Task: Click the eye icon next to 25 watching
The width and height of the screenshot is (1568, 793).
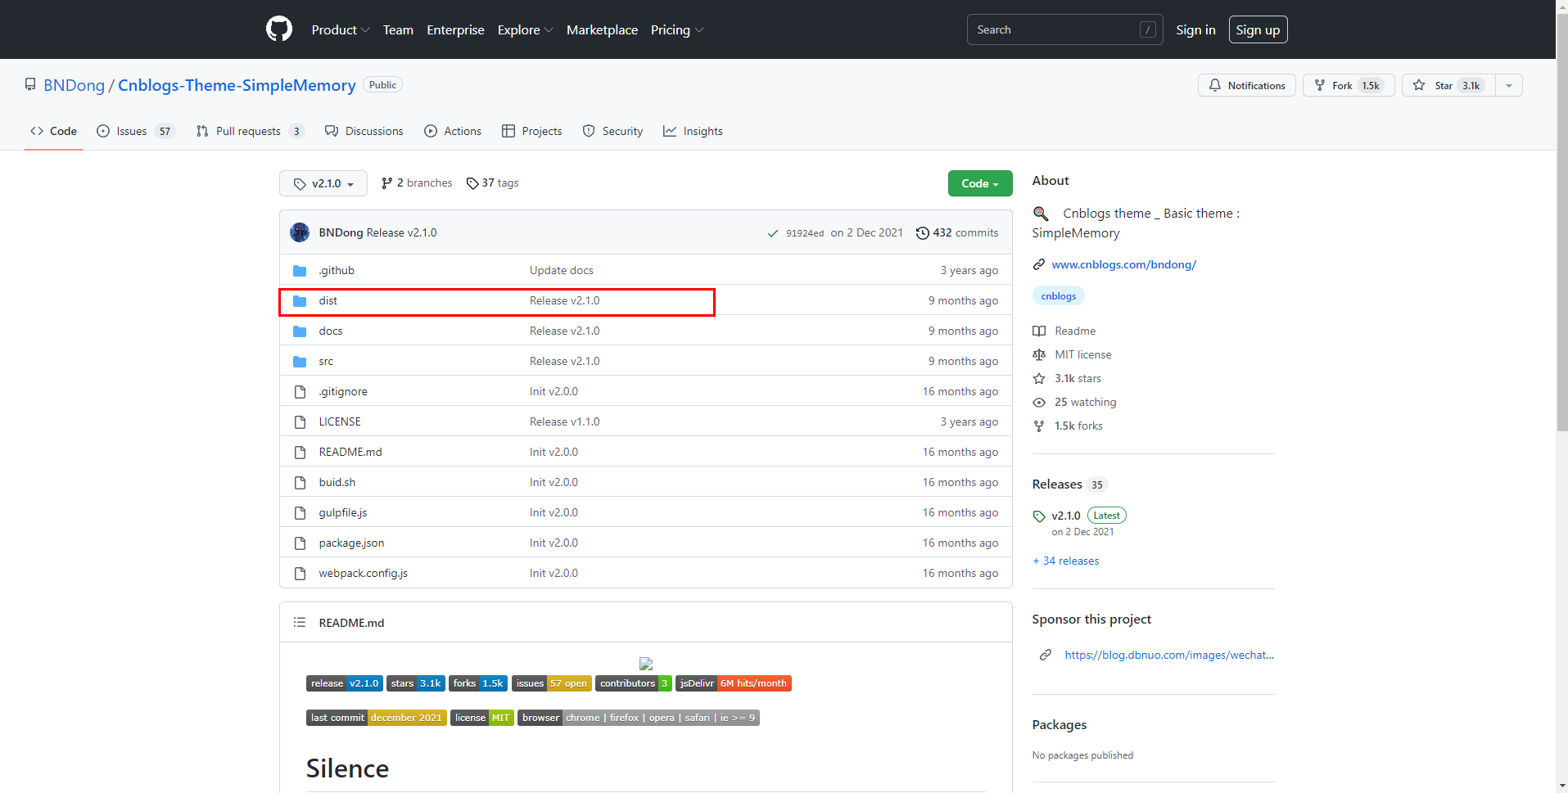Action: coord(1039,402)
